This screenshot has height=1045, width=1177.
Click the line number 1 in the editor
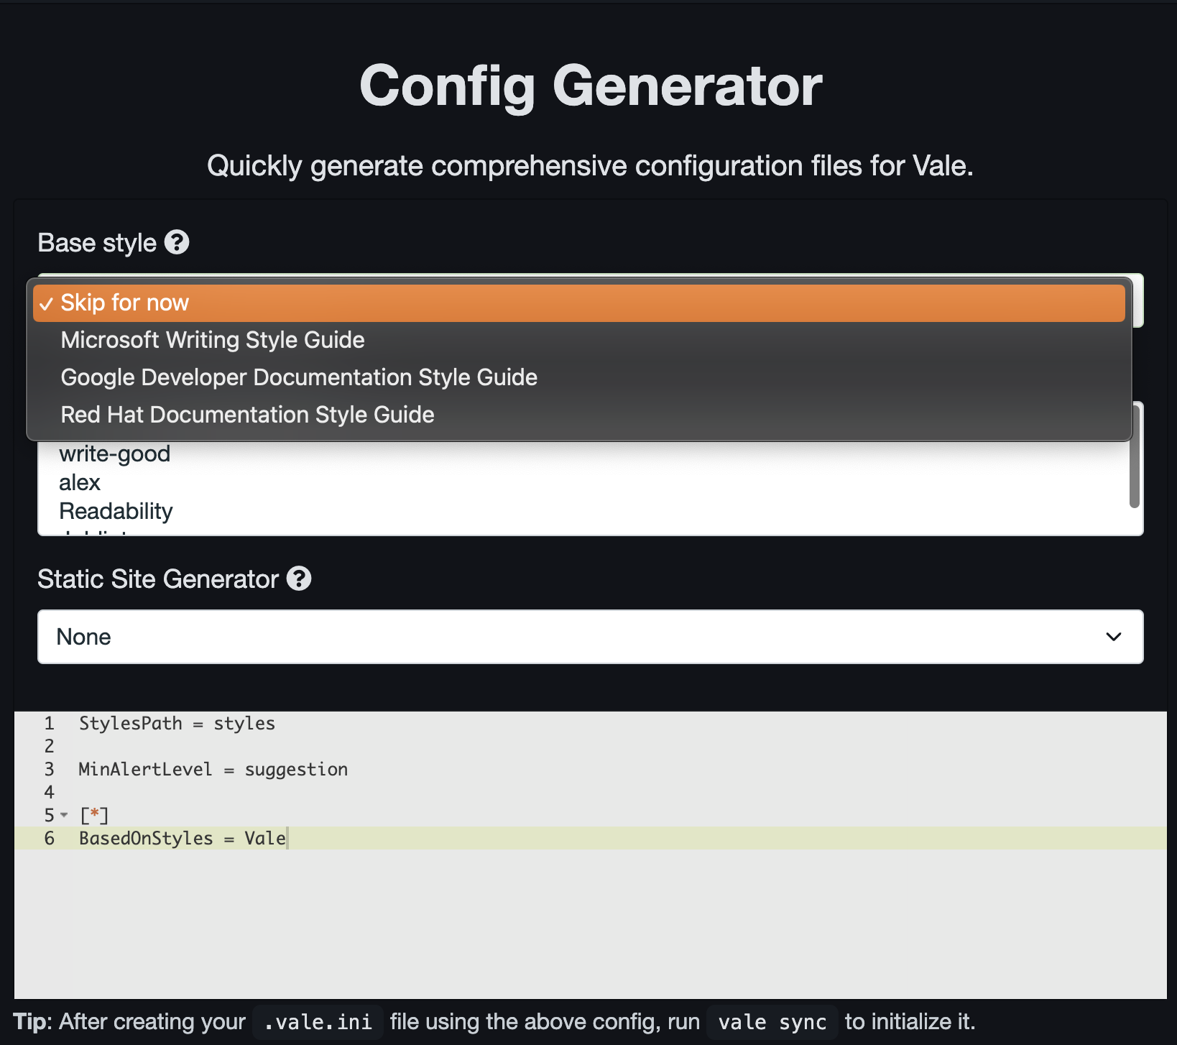(48, 724)
